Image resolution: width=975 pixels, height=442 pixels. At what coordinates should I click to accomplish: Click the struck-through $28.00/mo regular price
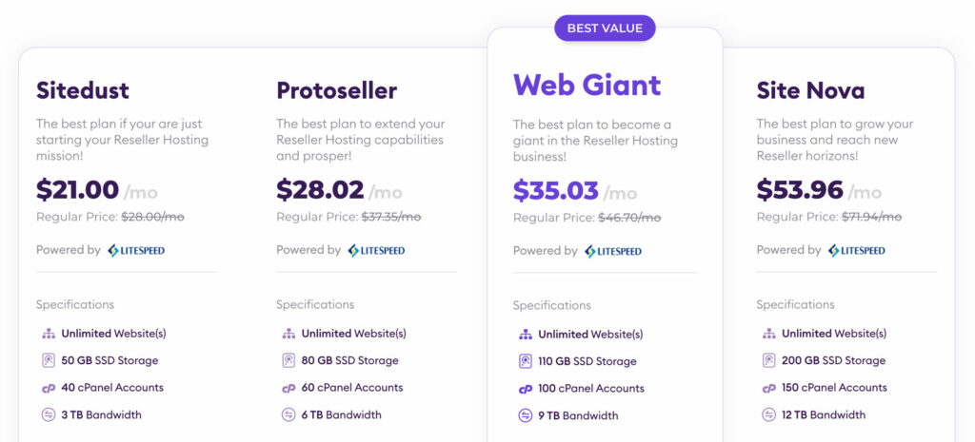pyautogui.click(x=152, y=218)
